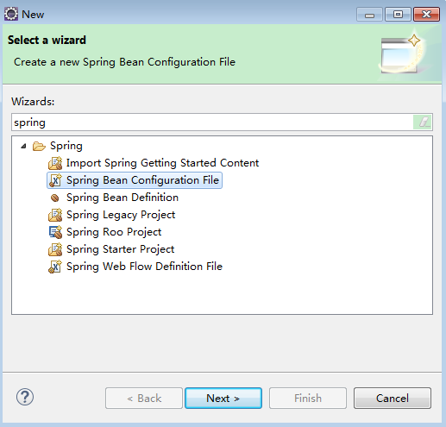Click the disabled Finish button
Viewport: 446px width, 427px height.
coord(308,399)
